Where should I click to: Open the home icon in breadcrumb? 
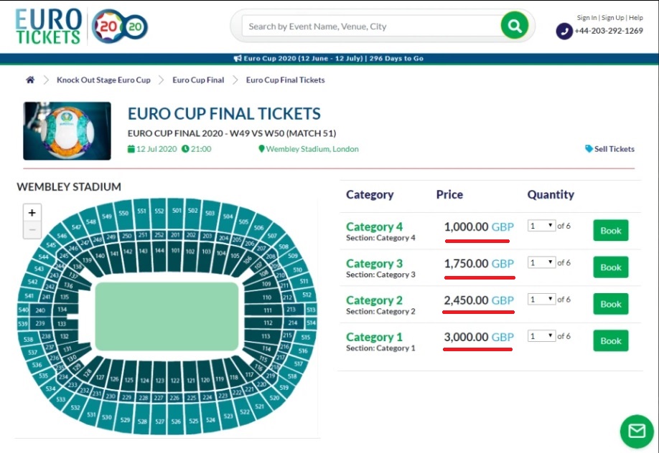(30, 80)
